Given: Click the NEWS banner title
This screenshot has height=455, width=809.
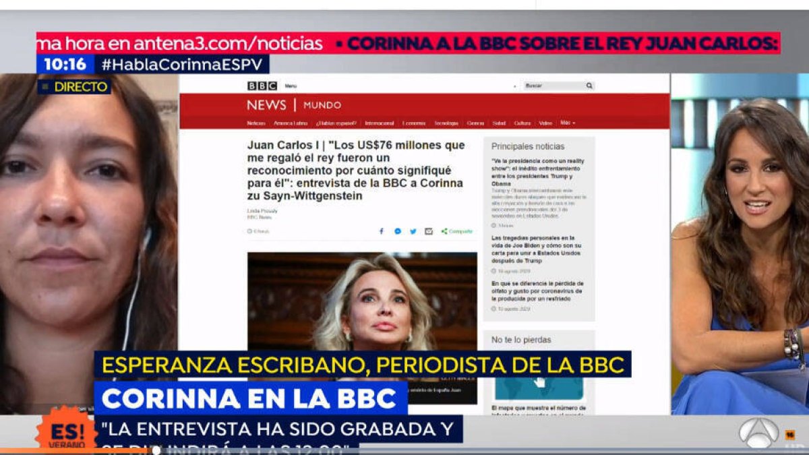Looking at the screenshot, I should [x=266, y=104].
